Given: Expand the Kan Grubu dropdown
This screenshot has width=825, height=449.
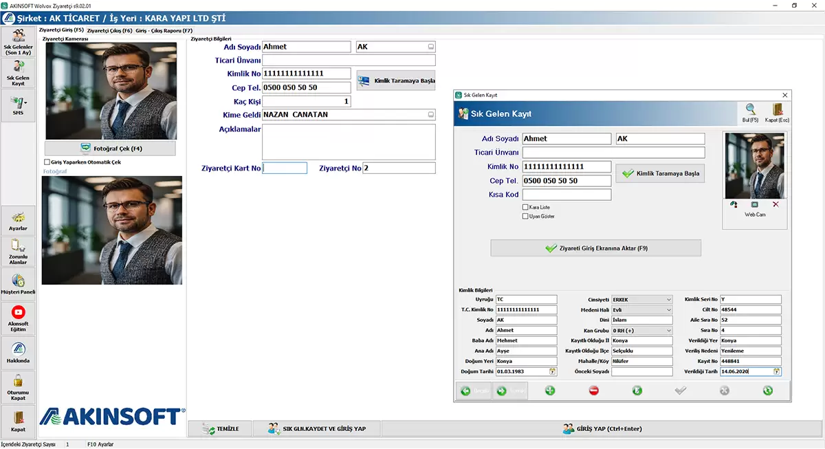Looking at the screenshot, I should tap(669, 331).
